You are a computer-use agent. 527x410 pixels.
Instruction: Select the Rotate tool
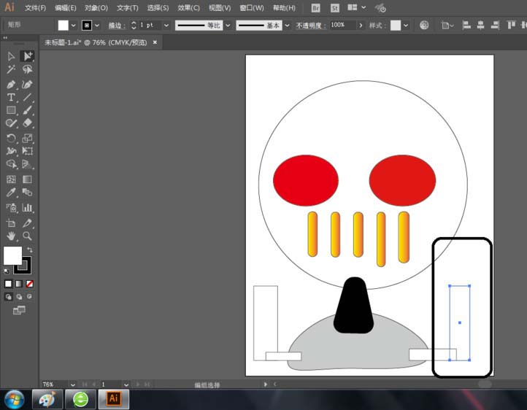(11, 138)
